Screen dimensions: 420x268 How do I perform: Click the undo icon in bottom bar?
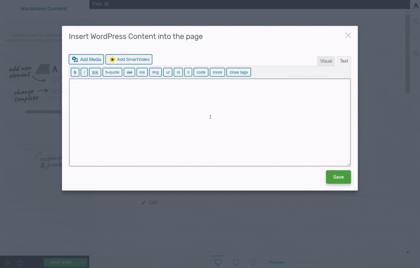click(x=20, y=263)
